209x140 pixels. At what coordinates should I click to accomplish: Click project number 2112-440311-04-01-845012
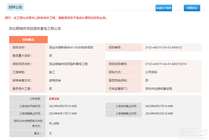[x=163, y=47]
